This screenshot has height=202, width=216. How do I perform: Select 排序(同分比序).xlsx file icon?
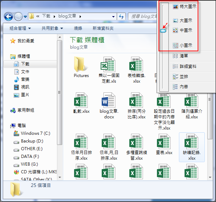[136, 100]
